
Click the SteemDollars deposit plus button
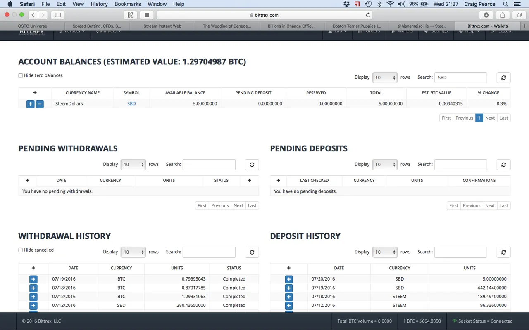pyautogui.click(x=30, y=104)
